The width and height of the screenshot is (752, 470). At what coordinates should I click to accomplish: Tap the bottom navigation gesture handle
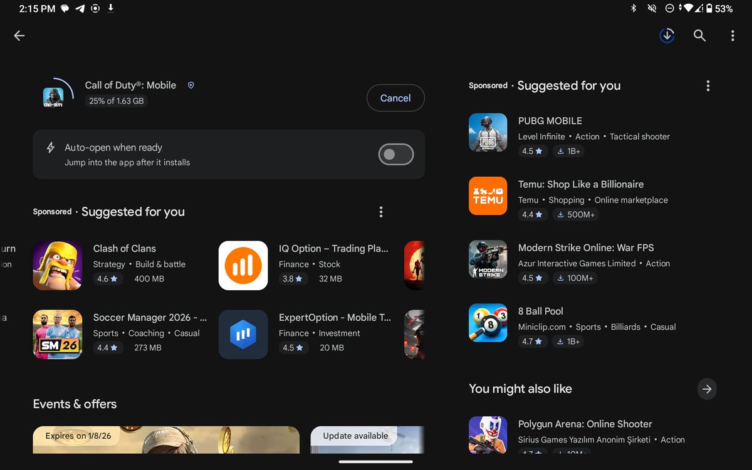[376, 462]
